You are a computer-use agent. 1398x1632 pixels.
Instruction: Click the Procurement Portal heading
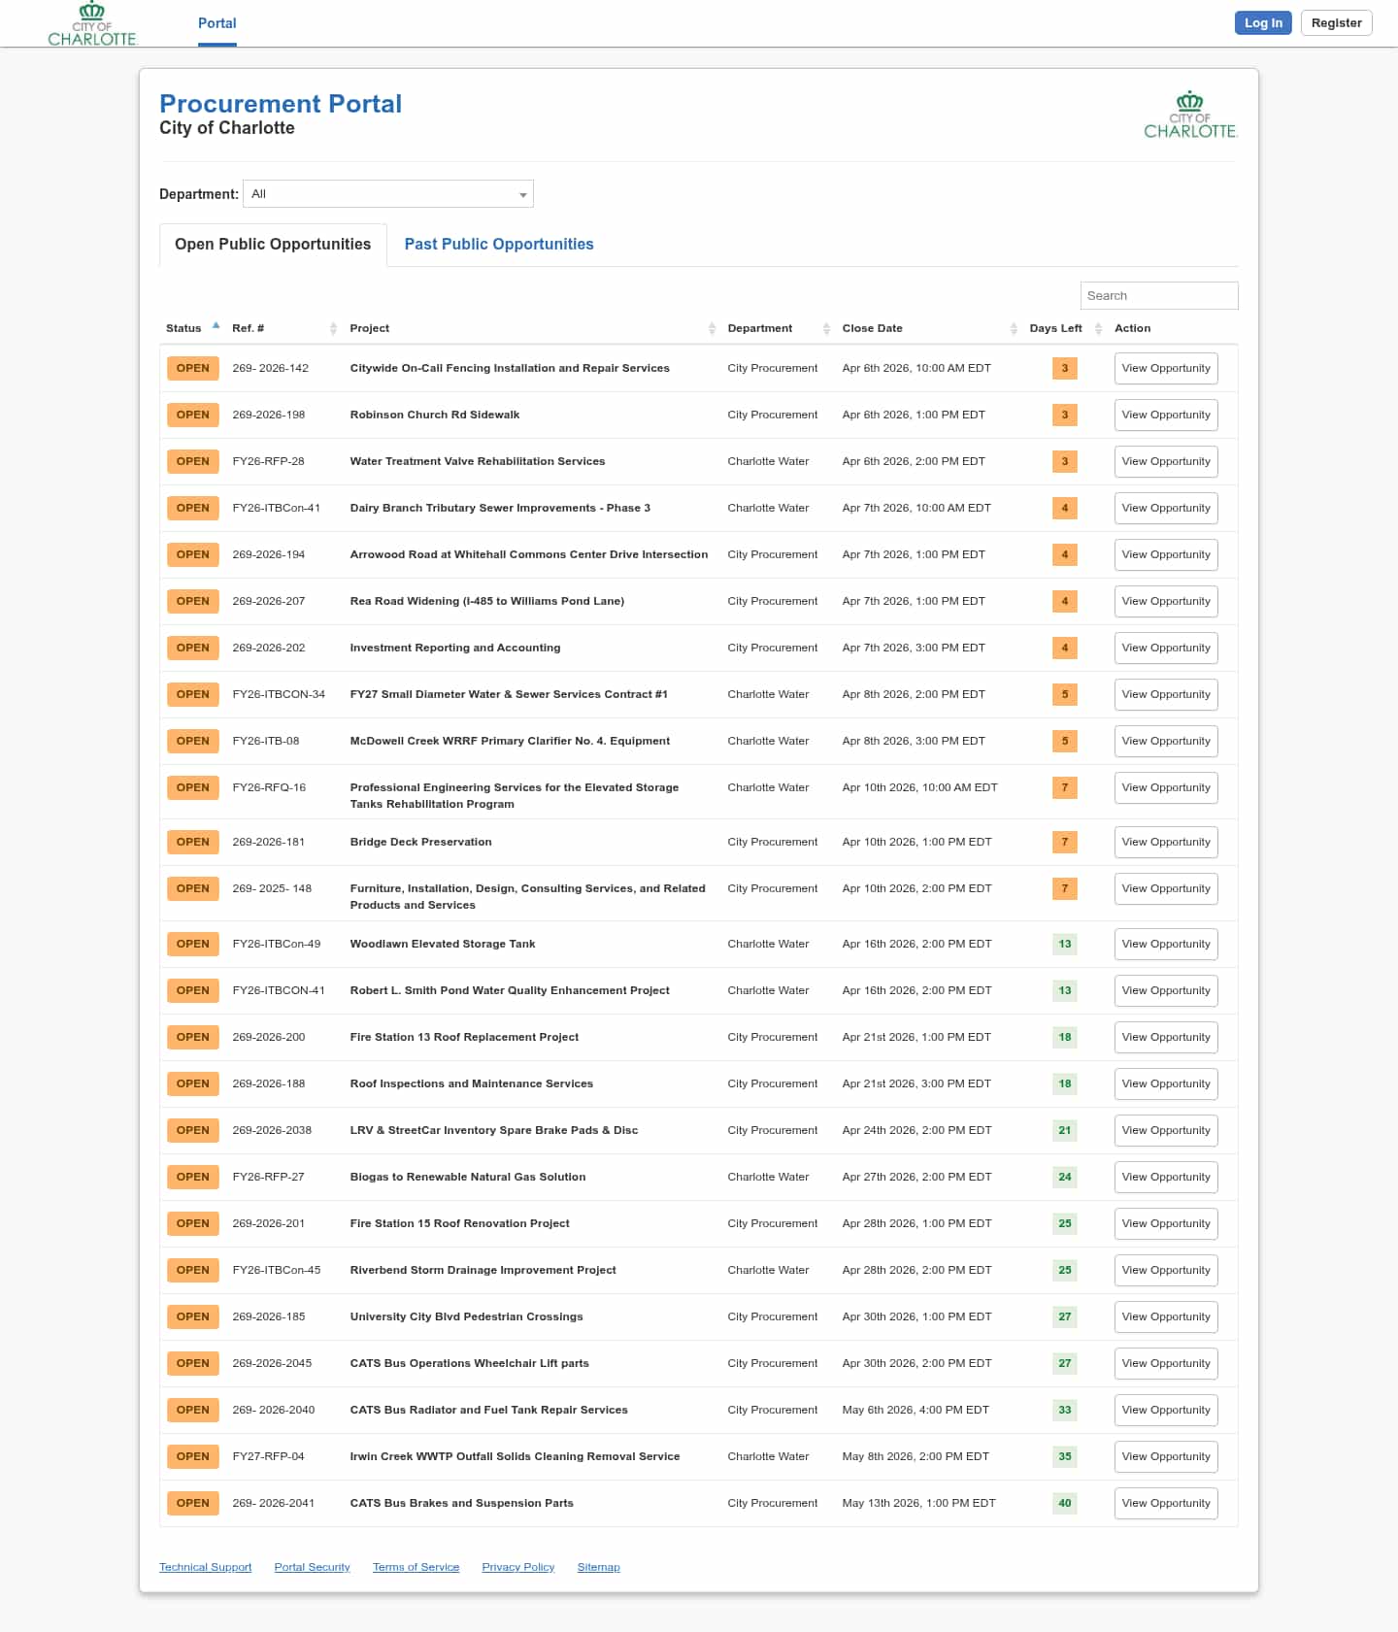(x=281, y=104)
